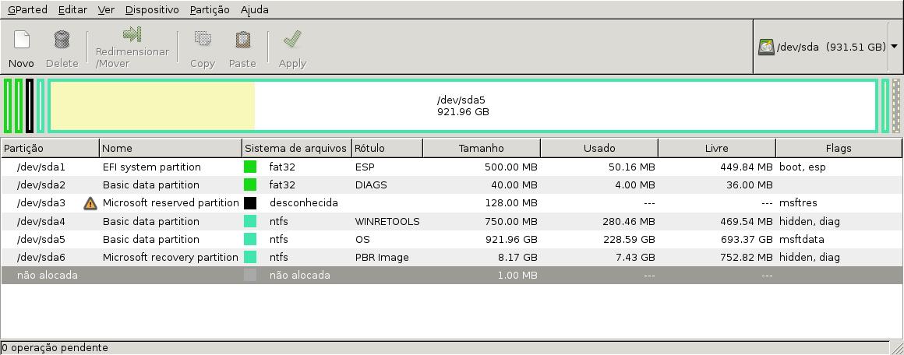904x355 pixels.
Task: Click the Paste partition icon
Action: [242, 40]
